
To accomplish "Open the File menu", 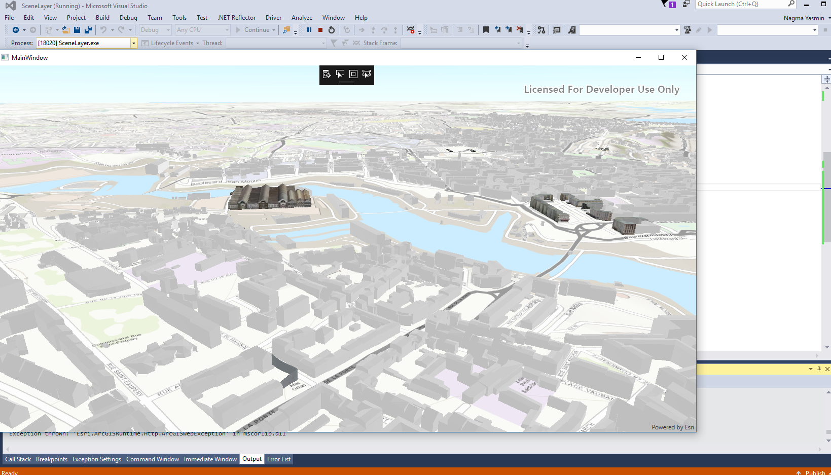I will (9, 17).
